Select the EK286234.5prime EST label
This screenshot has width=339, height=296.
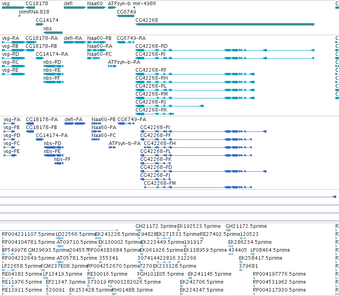coord(250,242)
